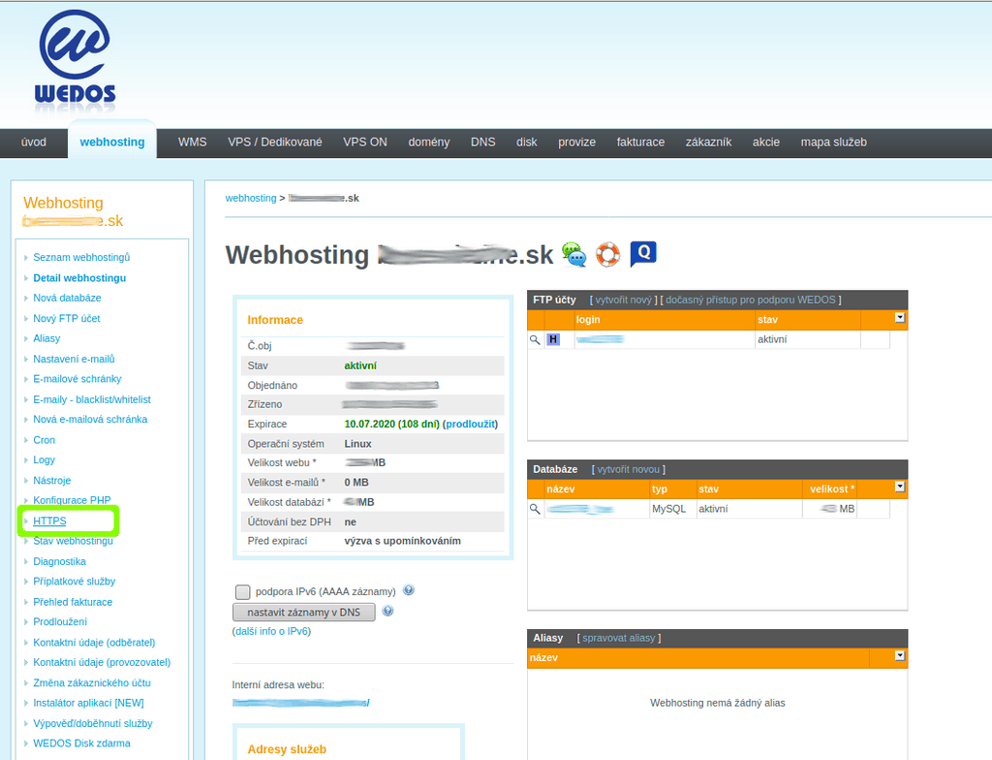Open the WMS menu item
The width and height of the screenshot is (992, 760).
click(193, 142)
